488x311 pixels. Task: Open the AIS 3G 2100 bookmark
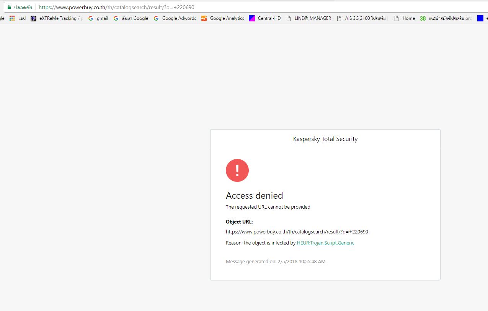(362, 18)
